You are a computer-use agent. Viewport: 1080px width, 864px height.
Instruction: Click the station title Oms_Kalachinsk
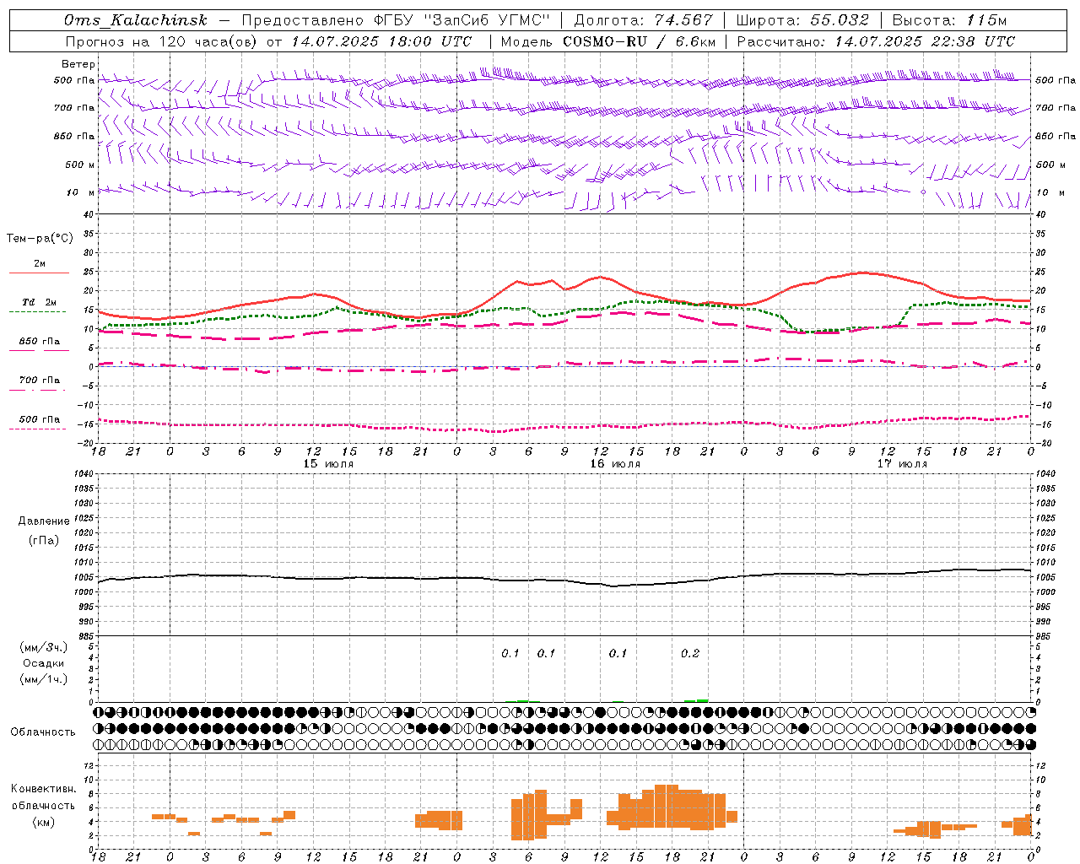(x=136, y=20)
